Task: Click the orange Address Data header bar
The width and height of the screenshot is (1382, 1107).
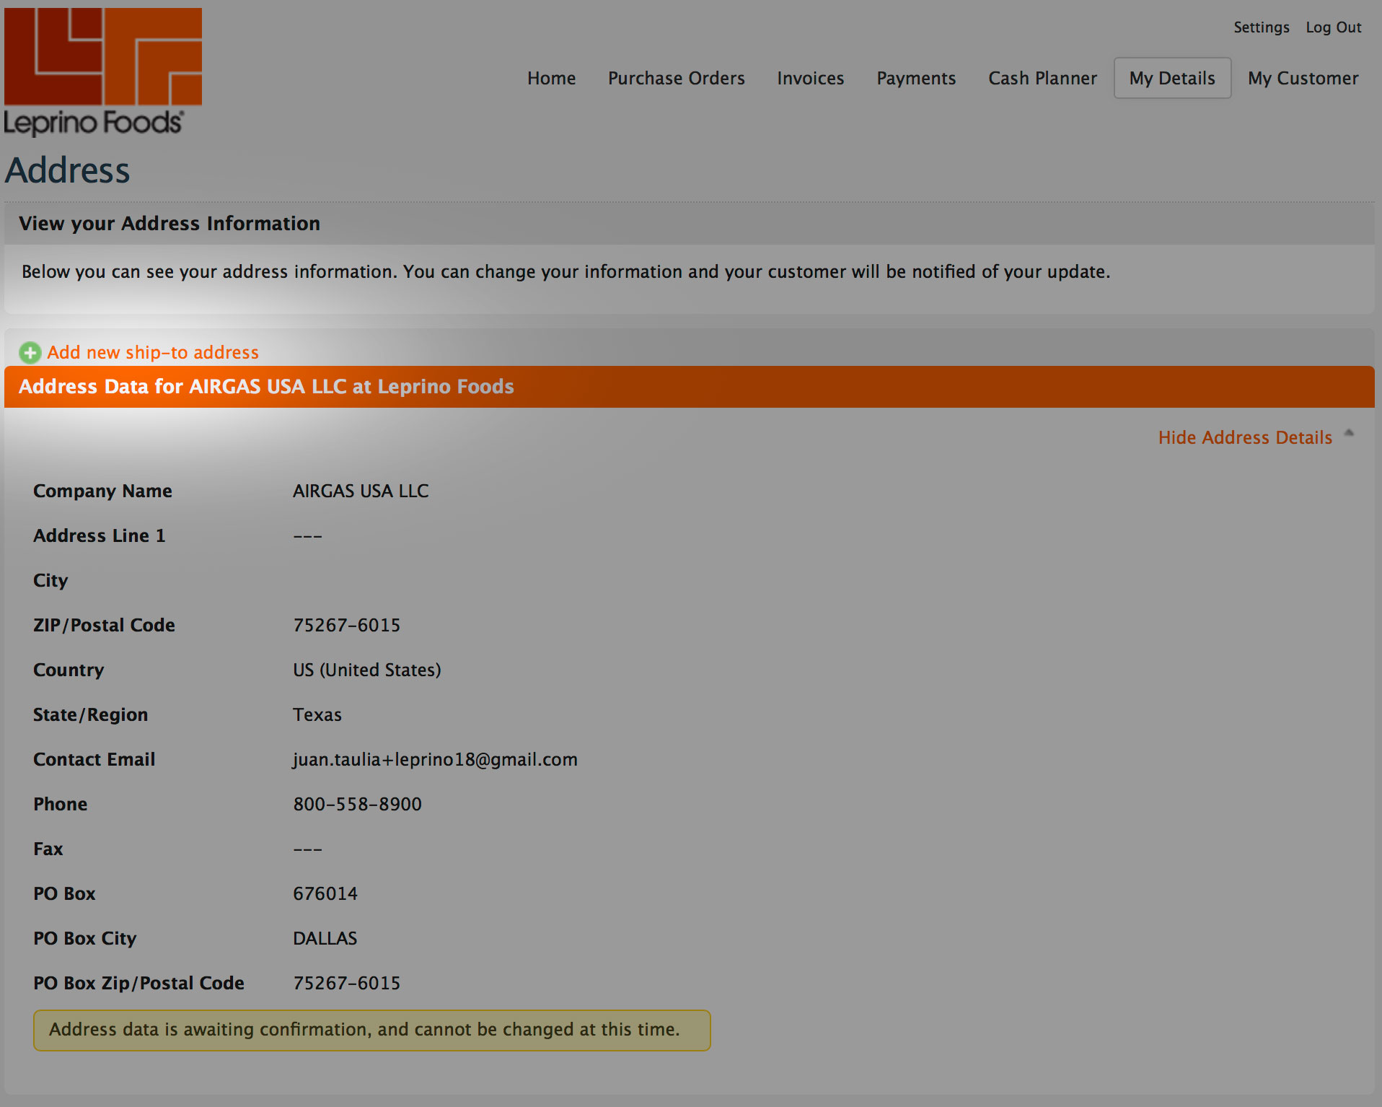Action: click(689, 387)
